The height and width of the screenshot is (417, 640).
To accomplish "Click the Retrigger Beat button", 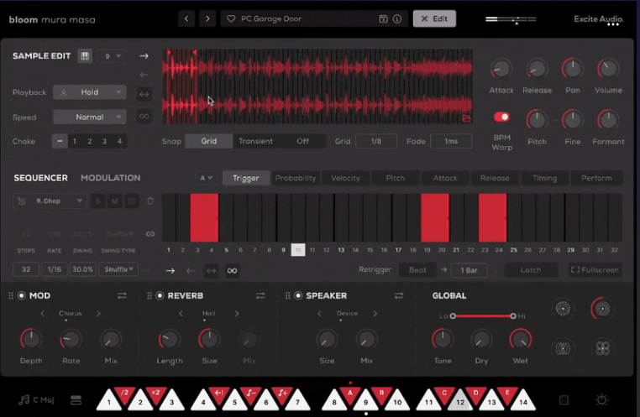I will click(417, 270).
